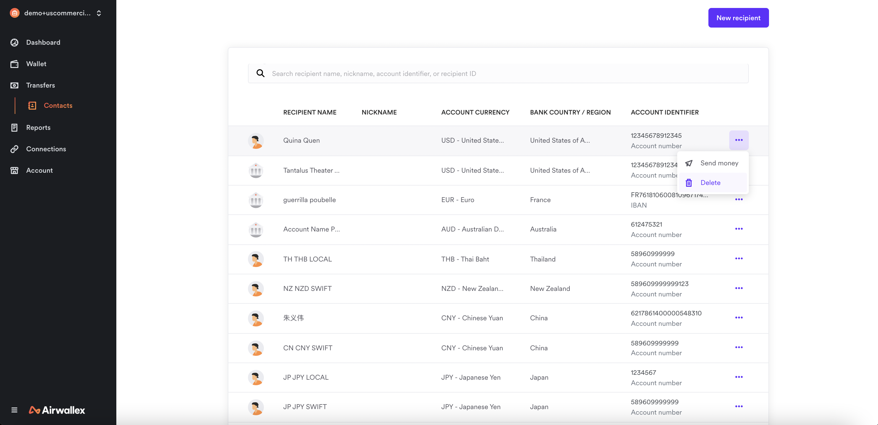Choose Delete from context menu
The height and width of the screenshot is (425, 878).
712,183
